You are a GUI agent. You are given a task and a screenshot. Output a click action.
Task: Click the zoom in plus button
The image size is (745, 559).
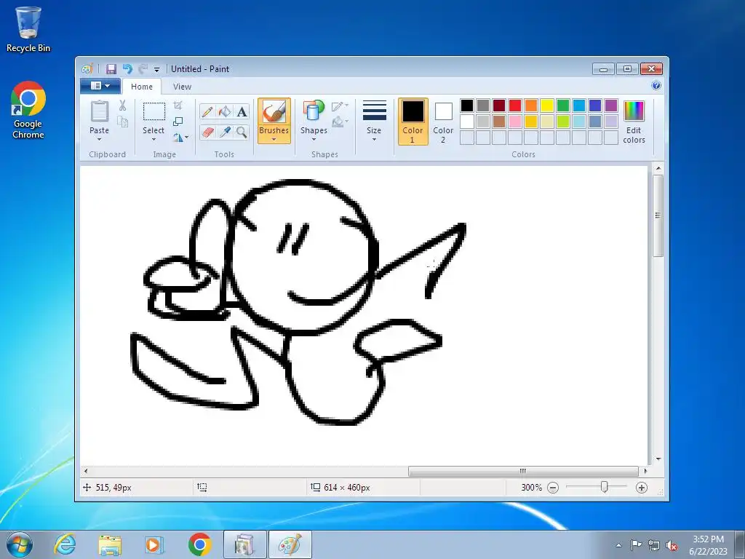(642, 488)
